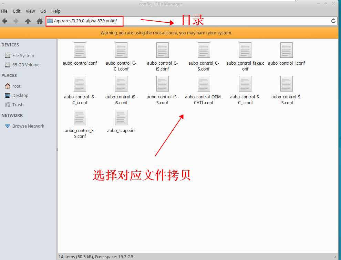Screen dimensions: 341x260
Task: Open the 65 GB Volume device
Action: pyautogui.click(x=22, y=65)
